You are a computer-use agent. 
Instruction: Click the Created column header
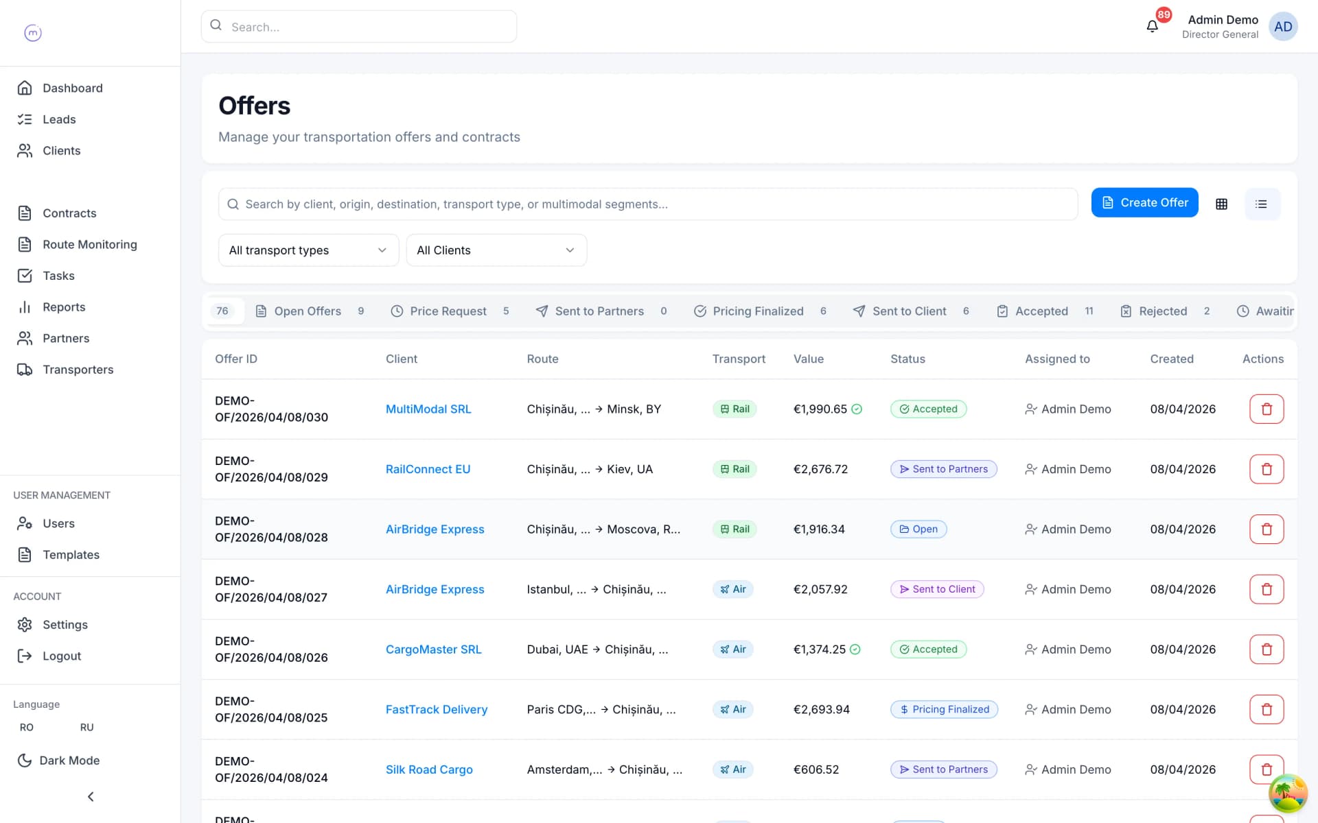click(x=1172, y=359)
